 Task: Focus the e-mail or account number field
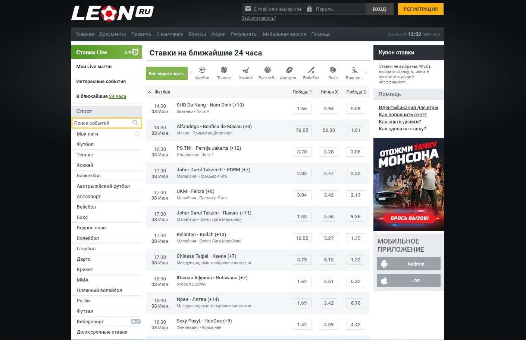[x=273, y=9]
